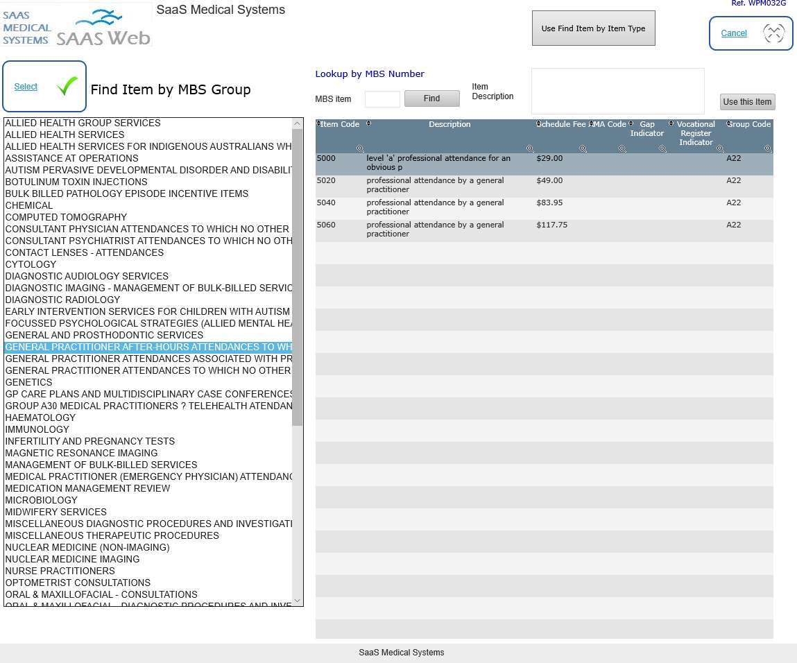Screen dimensions: 797x663
Task: Sort by Schedule Fee using its arrows
Action: click(538, 123)
